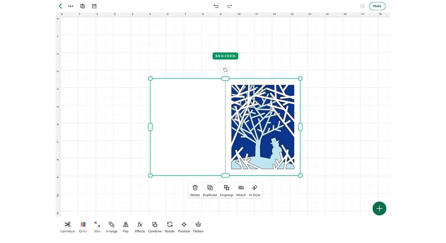Screen dimensions: 446x243
Task: Open the Rotate tool in bottom toolbar
Action: (x=169, y=227)
